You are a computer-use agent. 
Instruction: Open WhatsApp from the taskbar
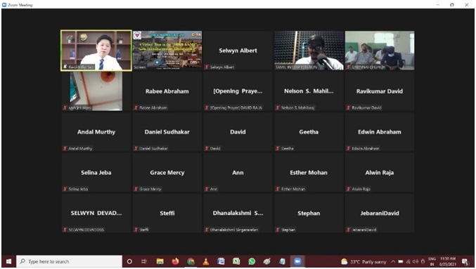tap(252, 261)
